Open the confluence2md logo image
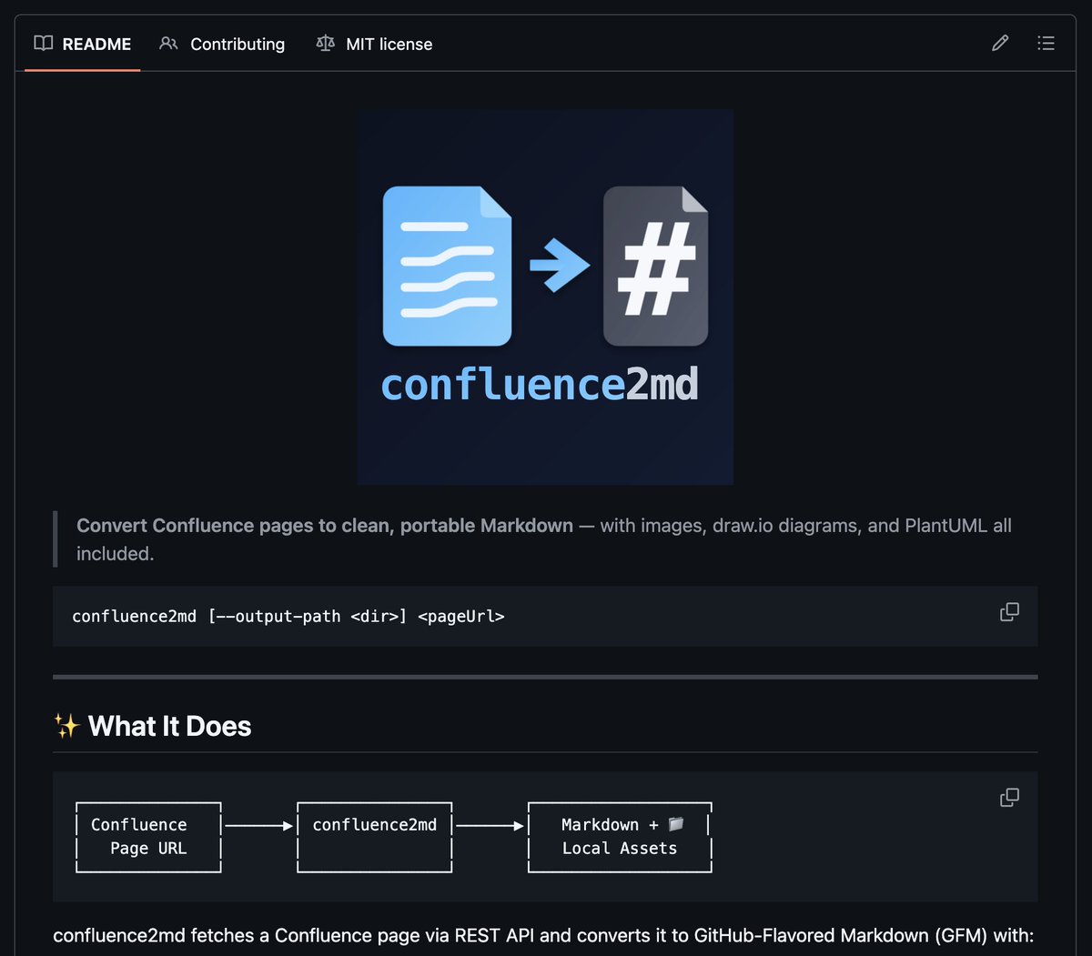Image resolution: width=1092 pixels, height=956 pixels. point(545,297)
